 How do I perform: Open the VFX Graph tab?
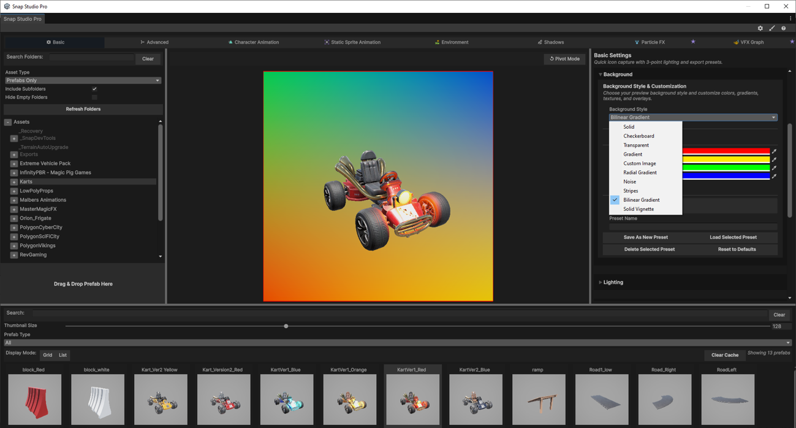pyautogui.click(x=748, y=42)
